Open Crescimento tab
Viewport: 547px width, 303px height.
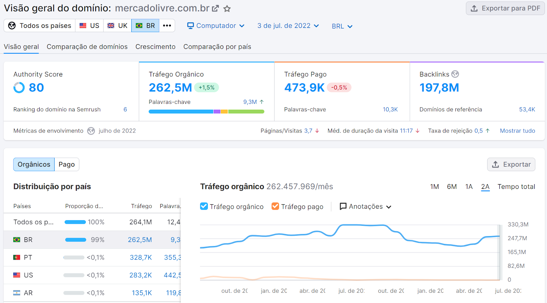(156, 47)
